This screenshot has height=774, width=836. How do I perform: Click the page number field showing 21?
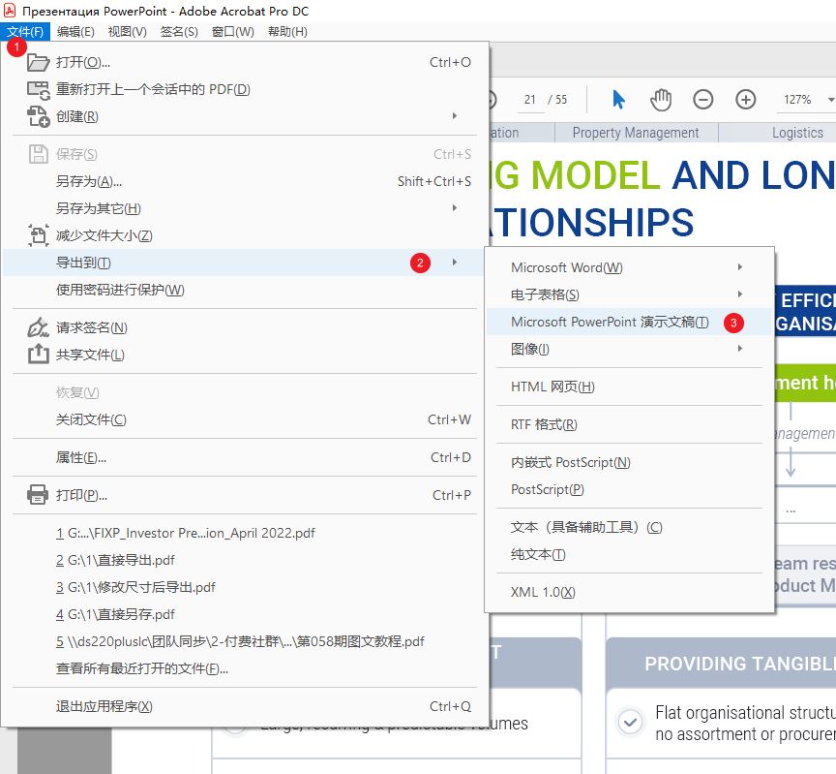point(530,100)
